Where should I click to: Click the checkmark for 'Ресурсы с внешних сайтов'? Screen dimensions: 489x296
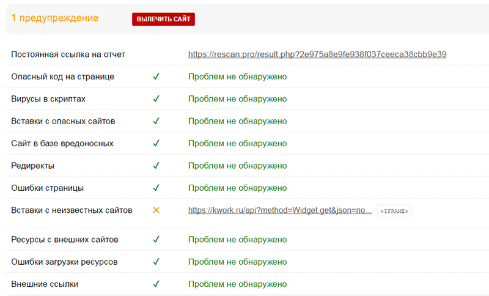[156, 239]
